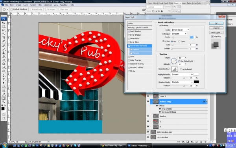Click the delete layer trash icon

tap(205, 142)
